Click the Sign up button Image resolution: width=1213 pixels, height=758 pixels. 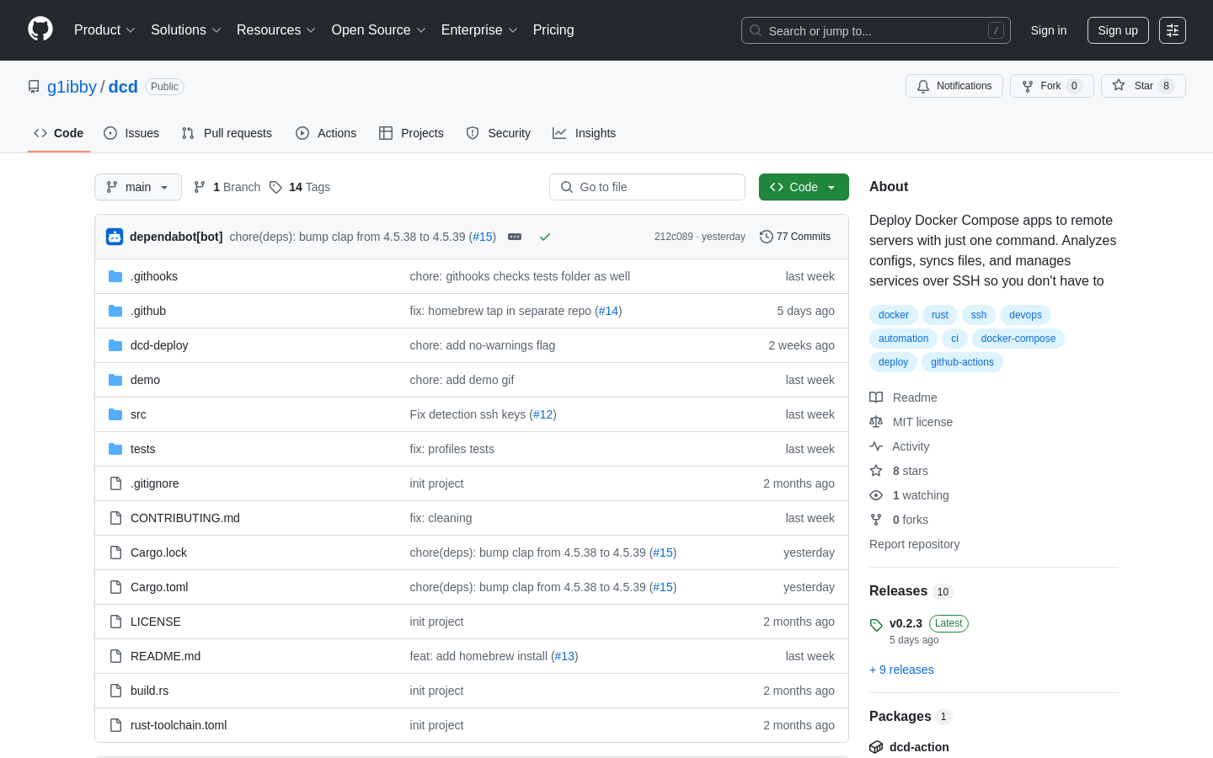pyautogui.click(x=1118, y=30)
